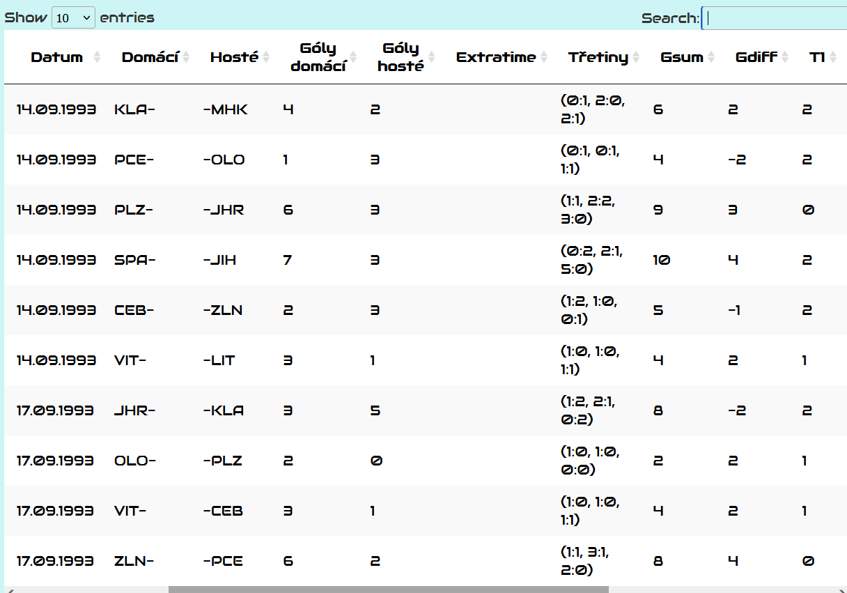Select the KLA- versus -MHK row
The width and height of the screenshot is (847, 593).
click(418, 109)
